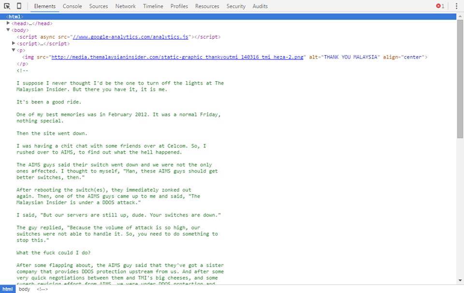Go to the Profiles tab
This screenshot has height=293, width=464.
(179, 6)
